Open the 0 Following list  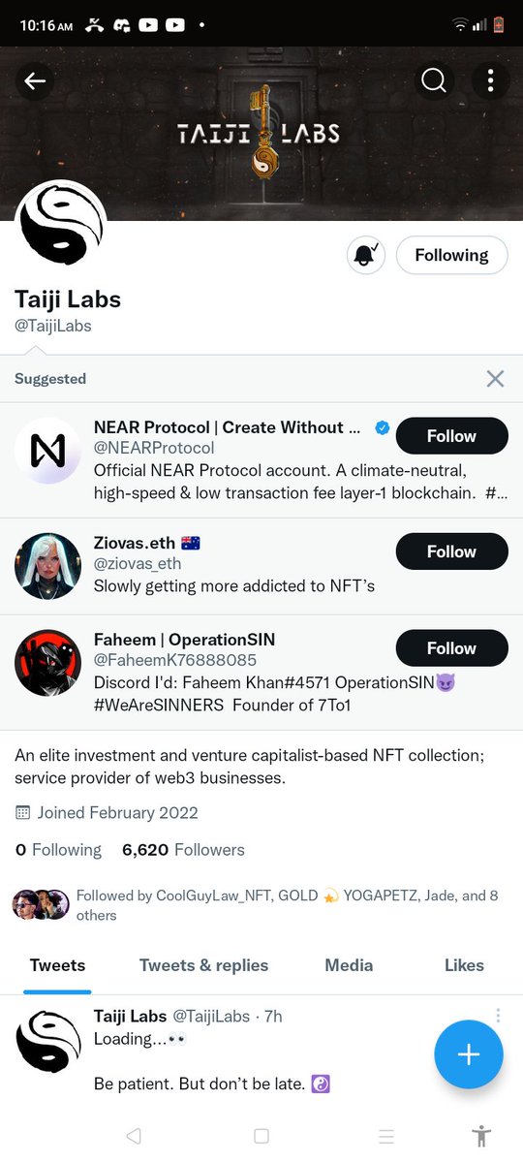tap(58, 850)
